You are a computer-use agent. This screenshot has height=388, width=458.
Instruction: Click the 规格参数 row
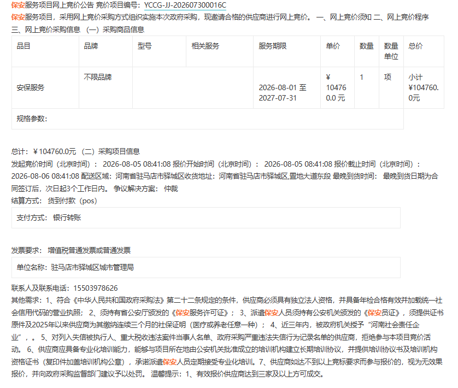(x=208, y=119)
